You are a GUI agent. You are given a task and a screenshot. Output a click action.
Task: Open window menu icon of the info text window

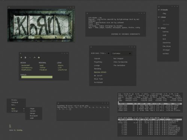tap(87, 13)
